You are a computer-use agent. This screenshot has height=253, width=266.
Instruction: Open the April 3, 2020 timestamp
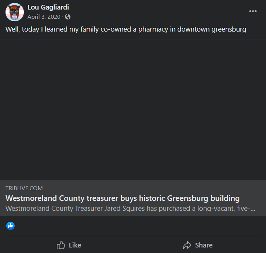44,17
